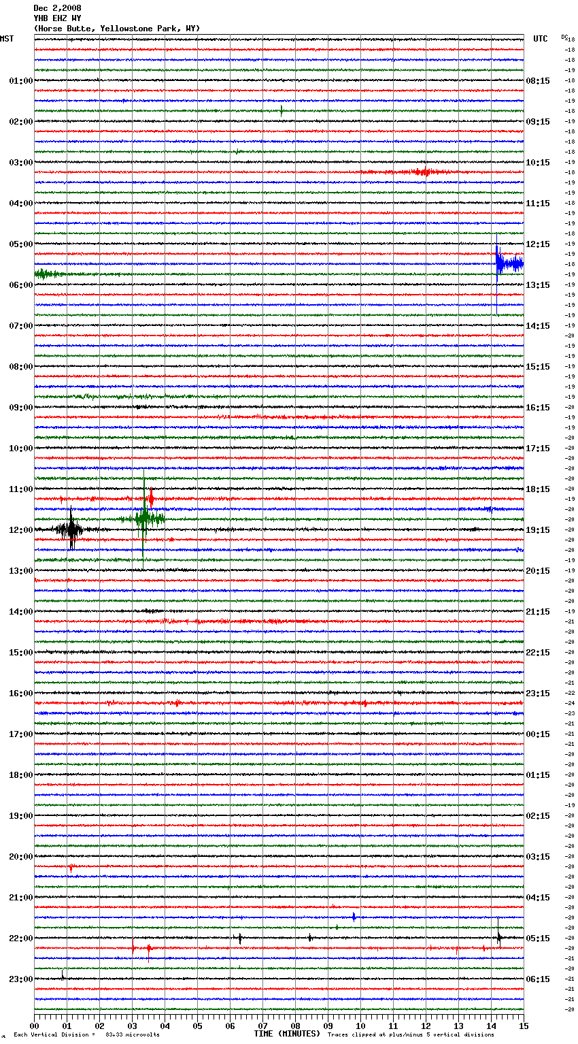Screen dimensions: 578x1044
Task: Click the "13:15" UTC time label
Action: pos(538,285)
